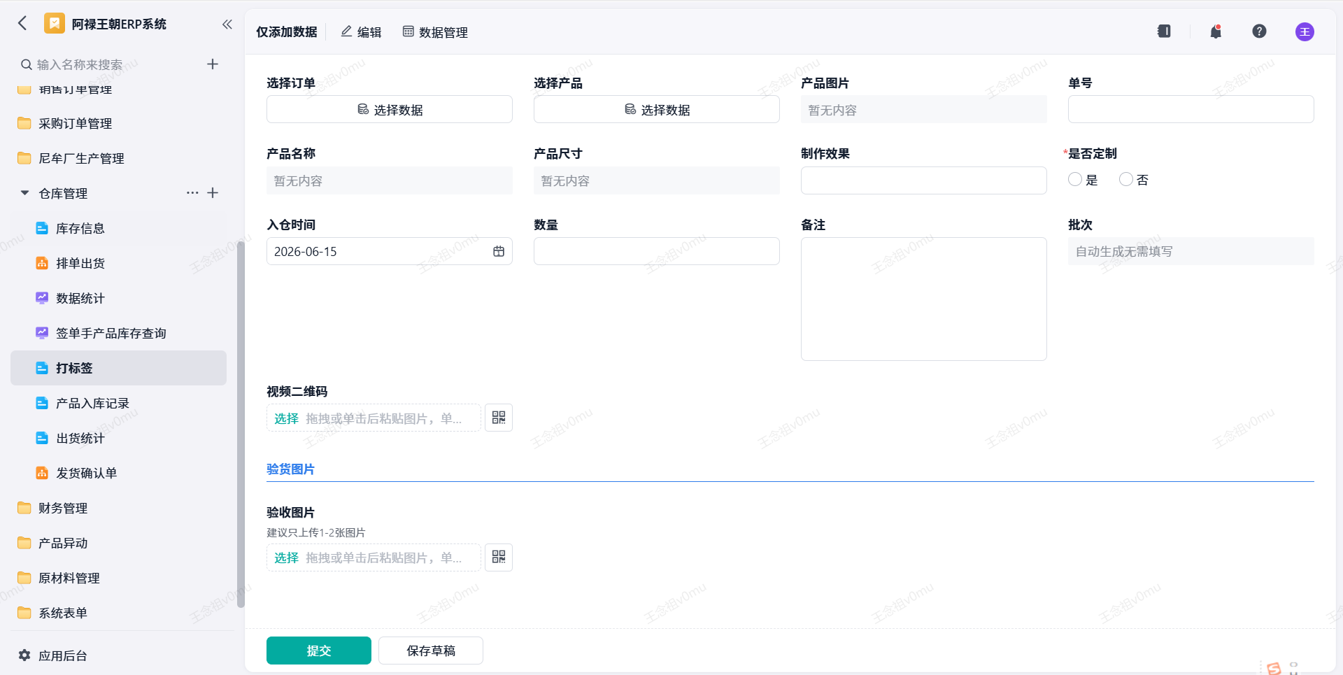Click the dark notebook icon in header
Viewport: 1343px width, 675px height.
point(1164,31)
